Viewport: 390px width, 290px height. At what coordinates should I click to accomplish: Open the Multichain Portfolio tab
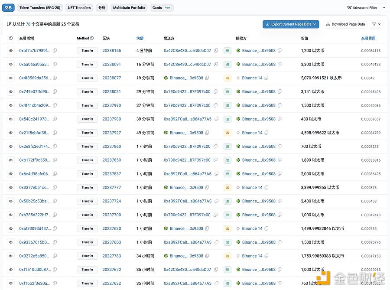[129, 7]
